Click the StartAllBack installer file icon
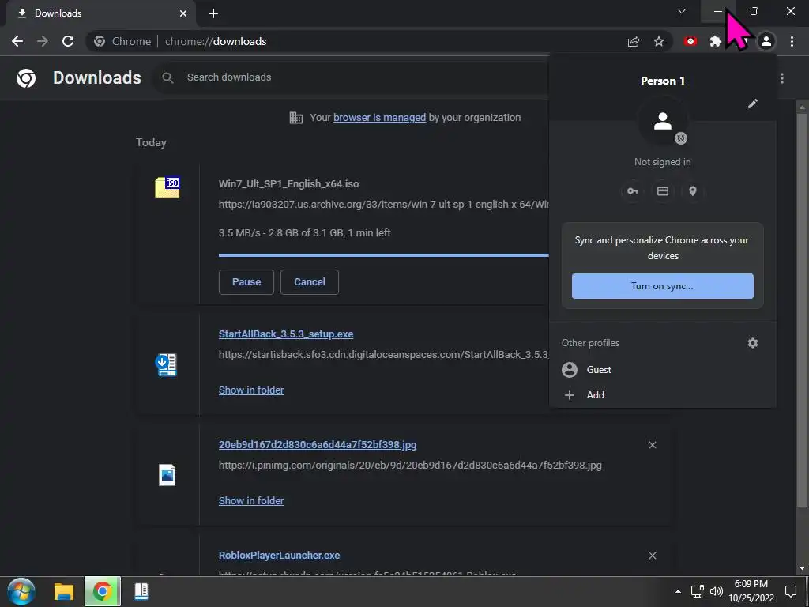 tap(166, 364)
